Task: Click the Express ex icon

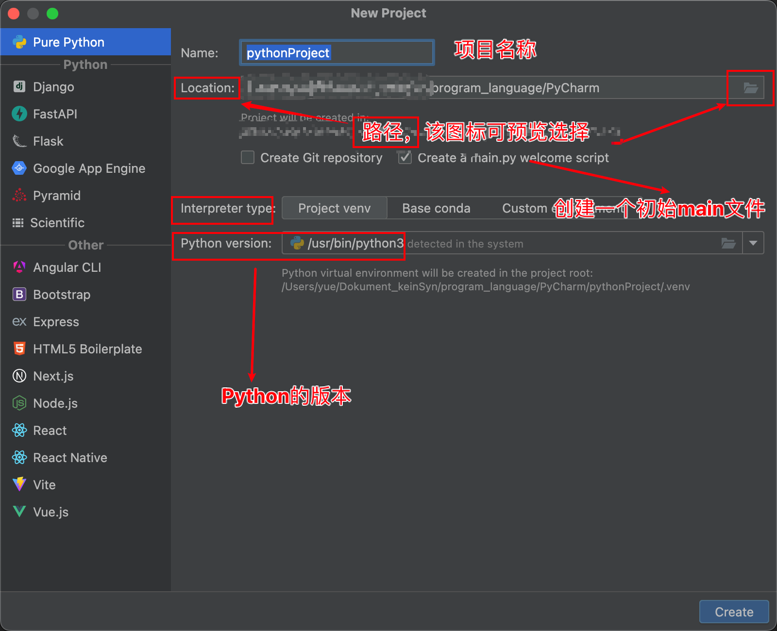Action: pyautogui.click(x=19, y=321)
